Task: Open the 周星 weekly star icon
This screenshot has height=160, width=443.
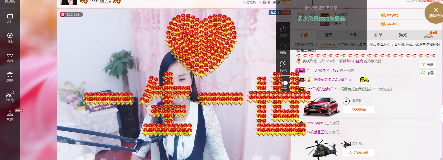Action: point(10,77)
